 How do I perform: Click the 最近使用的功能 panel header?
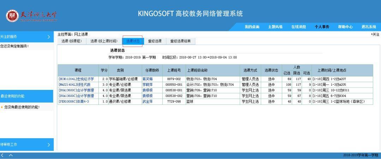click(26, 96)
